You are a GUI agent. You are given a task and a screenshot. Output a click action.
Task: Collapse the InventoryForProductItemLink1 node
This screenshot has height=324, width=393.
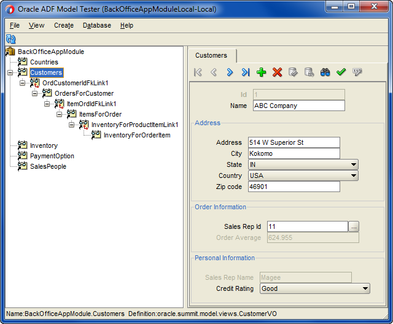[x=71, y=125]
